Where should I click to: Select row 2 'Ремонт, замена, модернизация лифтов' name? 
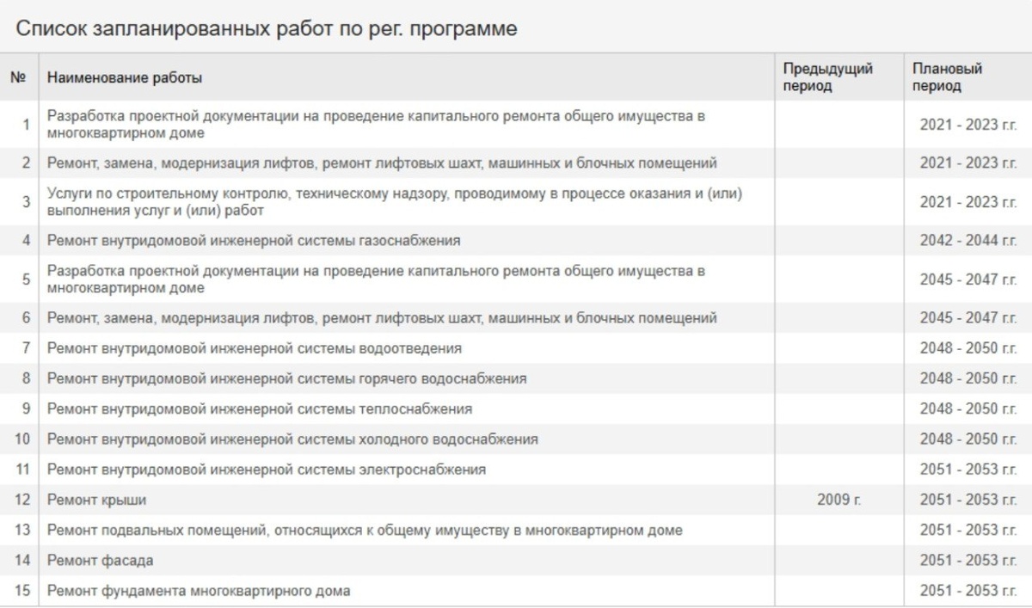[382, 163]
